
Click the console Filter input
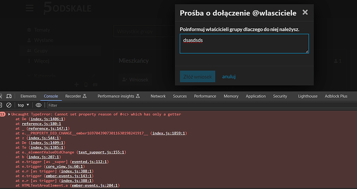202,105
